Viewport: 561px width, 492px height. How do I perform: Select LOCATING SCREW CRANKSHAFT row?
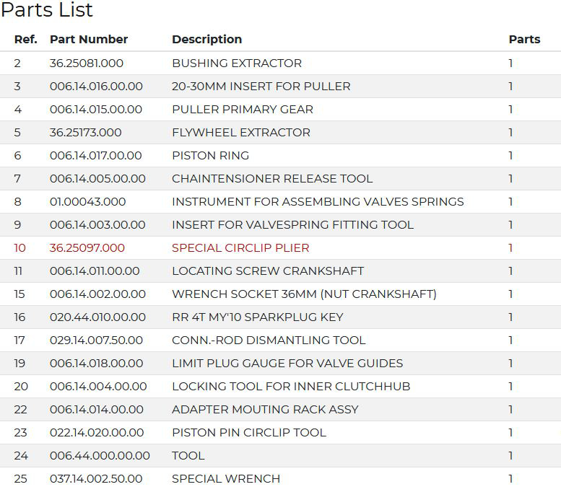click(x=280, y=271)
